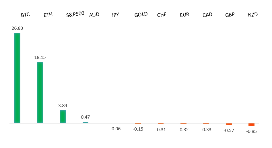
Task: Select the 3.84 data label
Action: [x=63, y=105]
